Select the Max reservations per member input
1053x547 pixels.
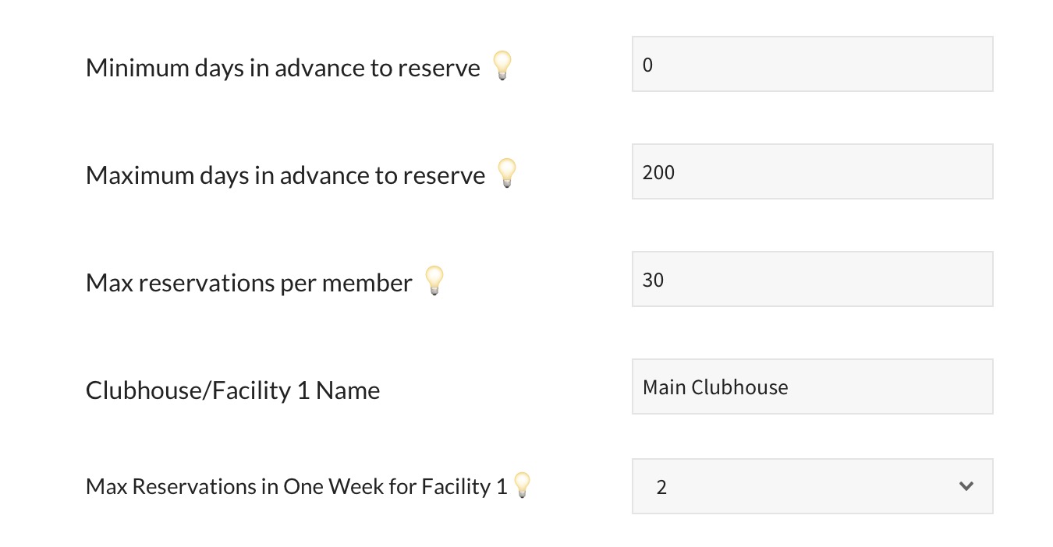tap(811, 280)
